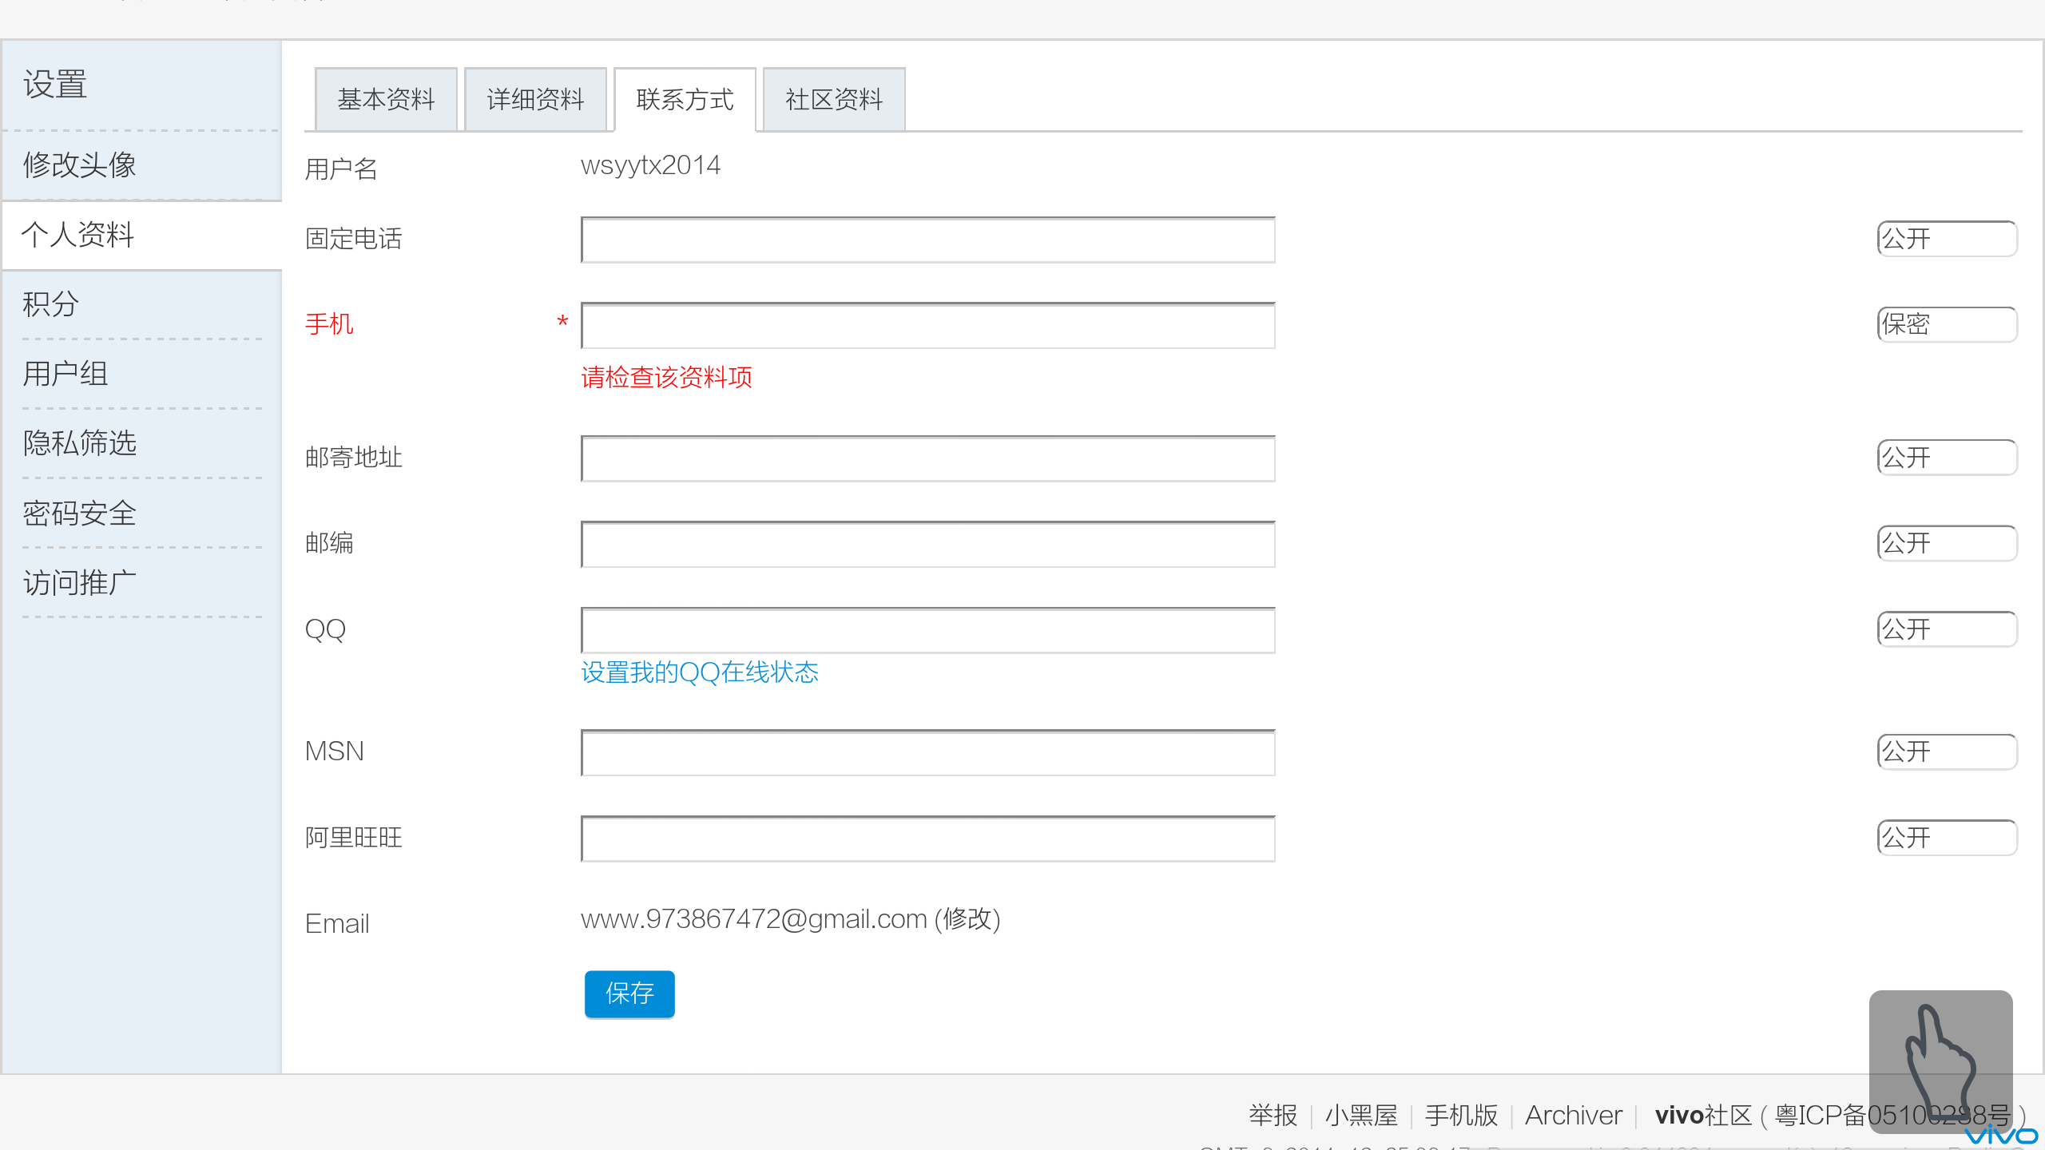Open privacy dropdown for 手机 set to 保密
2045x1150 pixels.
coord(1947,324)
